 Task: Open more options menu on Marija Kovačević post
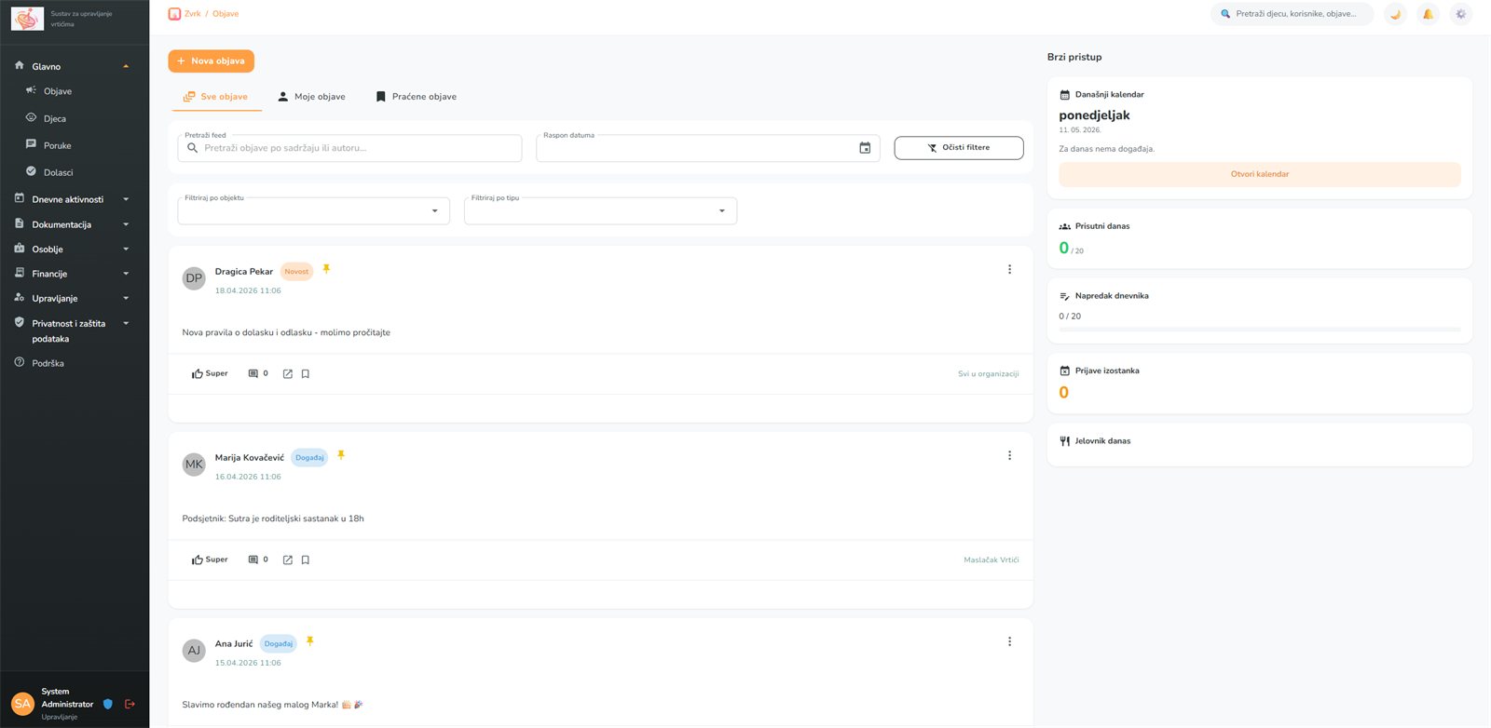pyautogui.click(x=1009, y=455)
